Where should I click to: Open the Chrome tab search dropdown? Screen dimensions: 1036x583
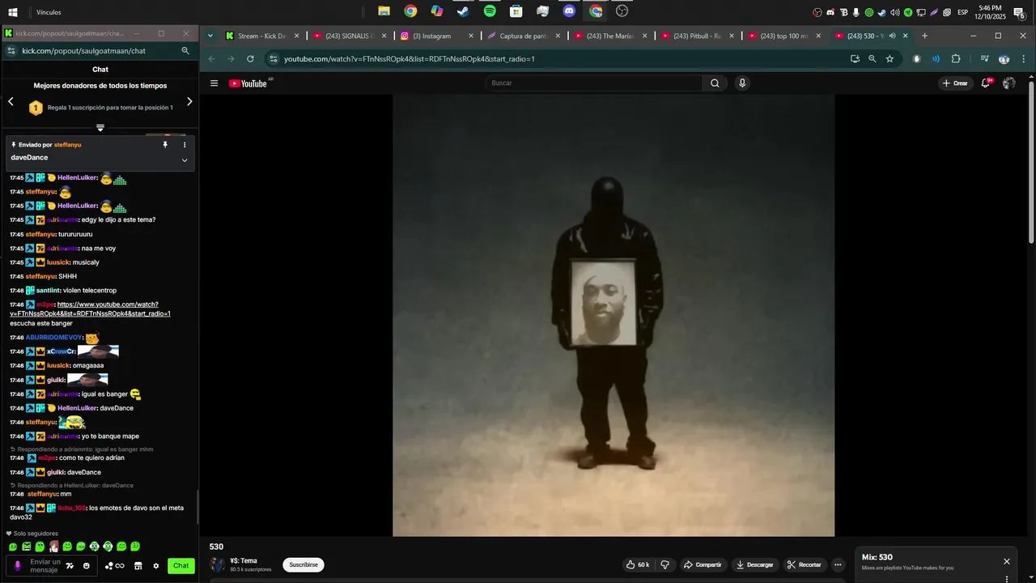[x=210, y=36]
